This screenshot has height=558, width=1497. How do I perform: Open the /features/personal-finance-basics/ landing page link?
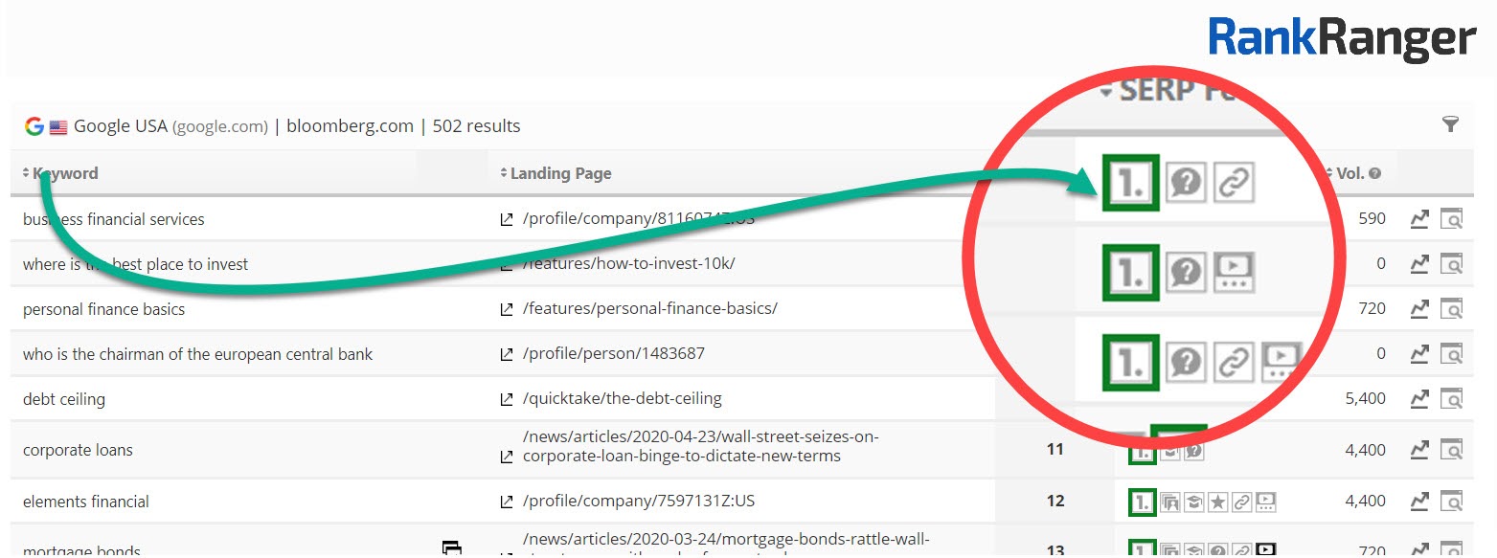coord(650,308)
